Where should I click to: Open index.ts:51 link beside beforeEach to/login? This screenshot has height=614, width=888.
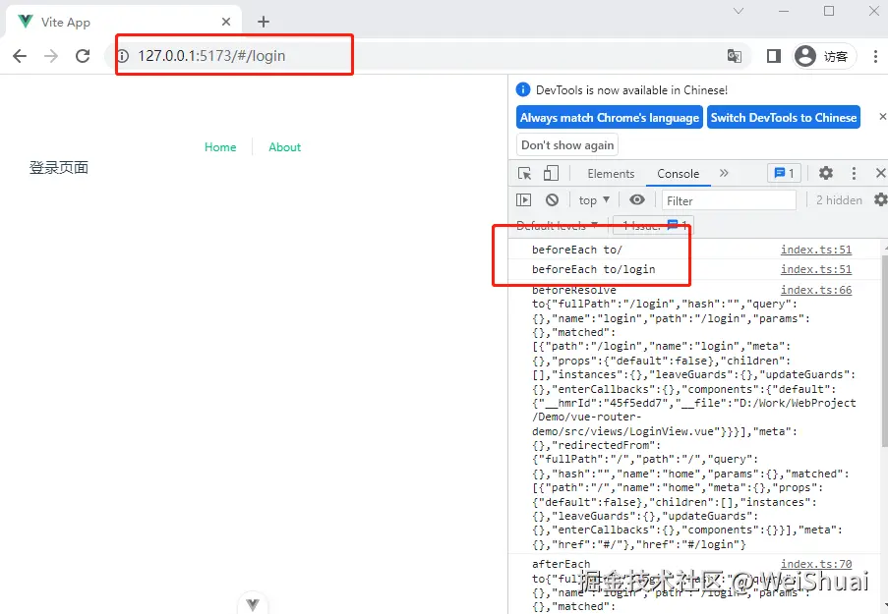tap(816, 269)
